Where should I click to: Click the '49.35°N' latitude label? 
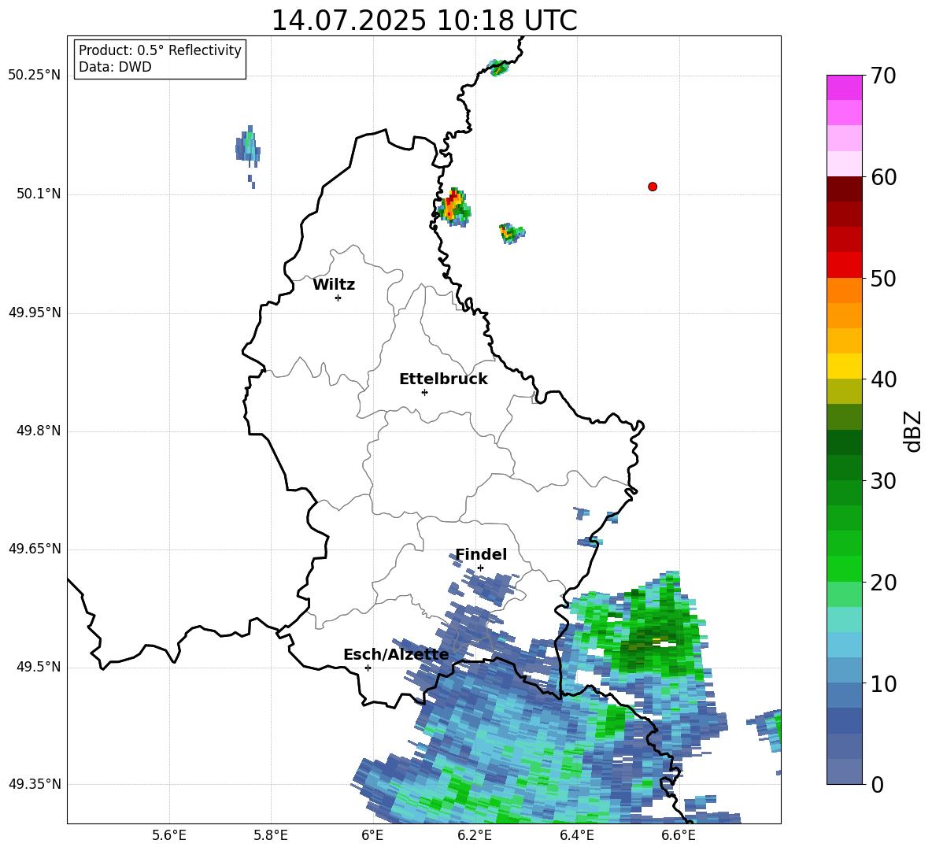[35, 784]
